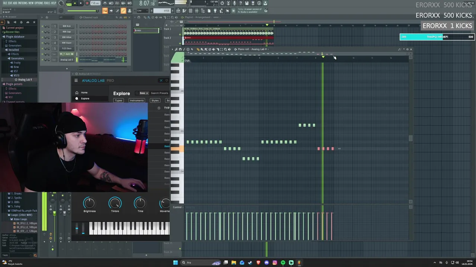Open the Styles filter in Analog Lab
This screenshot has height=267, width=476.
point(155,100)
